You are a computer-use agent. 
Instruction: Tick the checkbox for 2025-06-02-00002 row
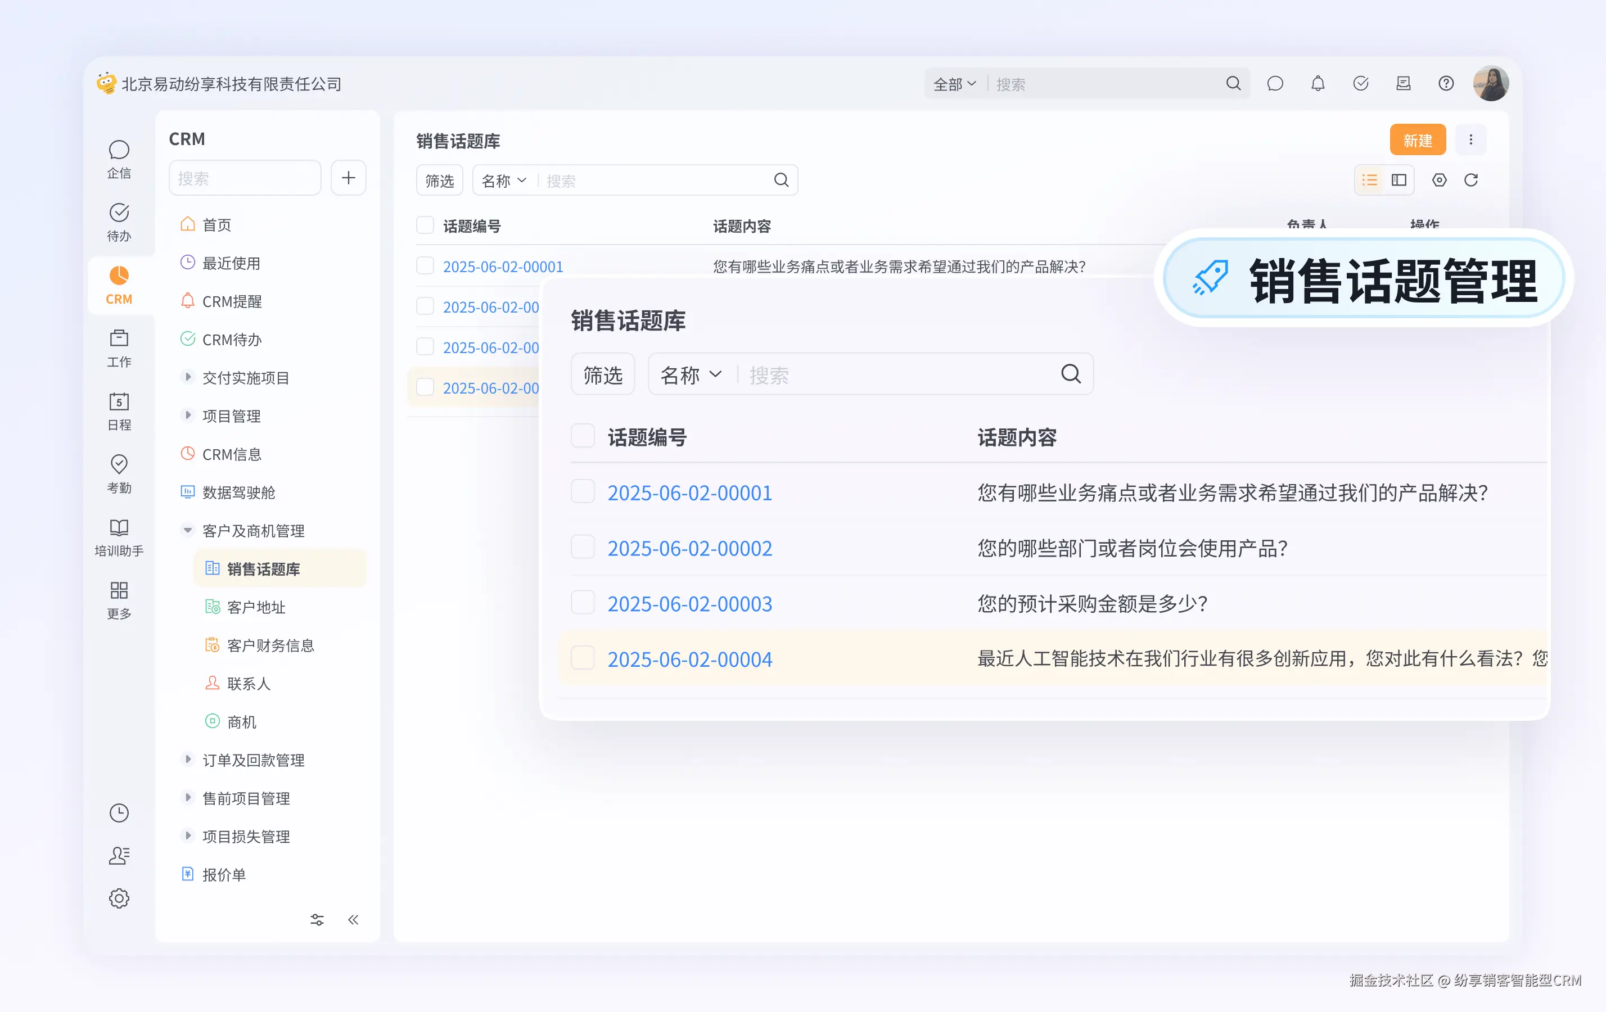click(x=582, y=548)
